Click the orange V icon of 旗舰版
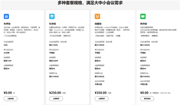 pos(97,16)
